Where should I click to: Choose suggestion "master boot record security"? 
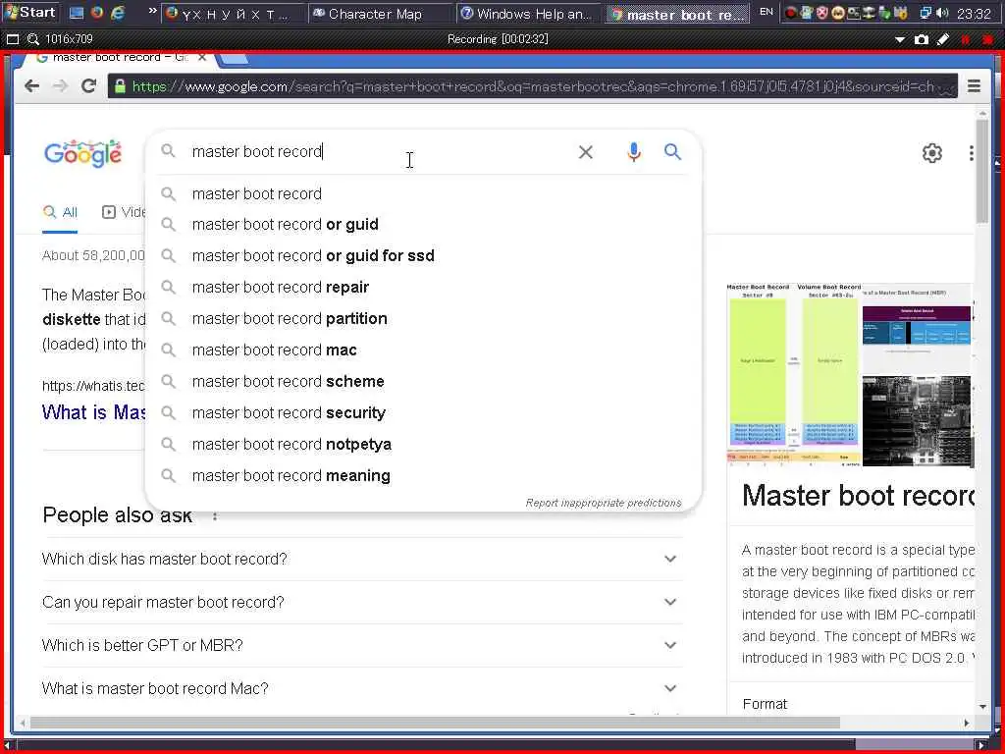click(423, 413)
